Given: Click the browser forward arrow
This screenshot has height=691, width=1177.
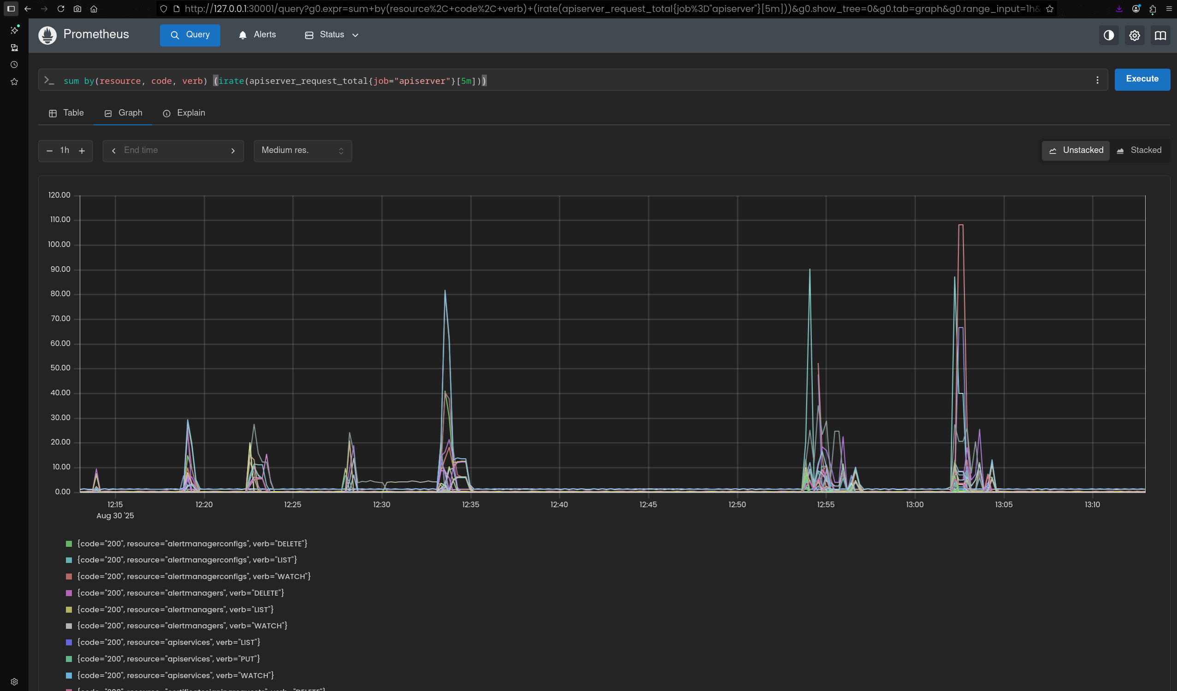Looking at the screenshot, I should click(x=44, y=9).
